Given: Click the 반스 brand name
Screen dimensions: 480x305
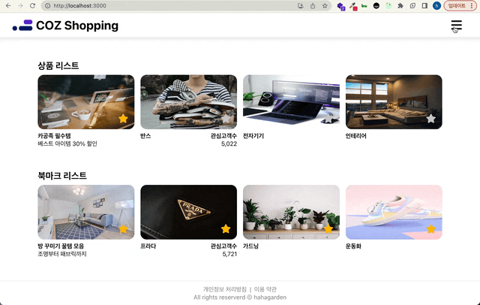Looking at the screenshot, I should pos(145,136).
